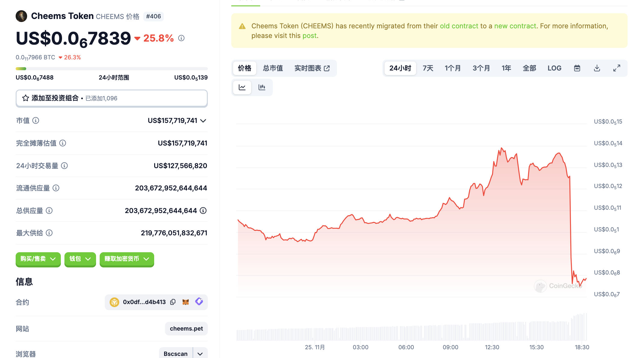Open the calendar date picker icon
639x358 pixels.
click(577, 68)
